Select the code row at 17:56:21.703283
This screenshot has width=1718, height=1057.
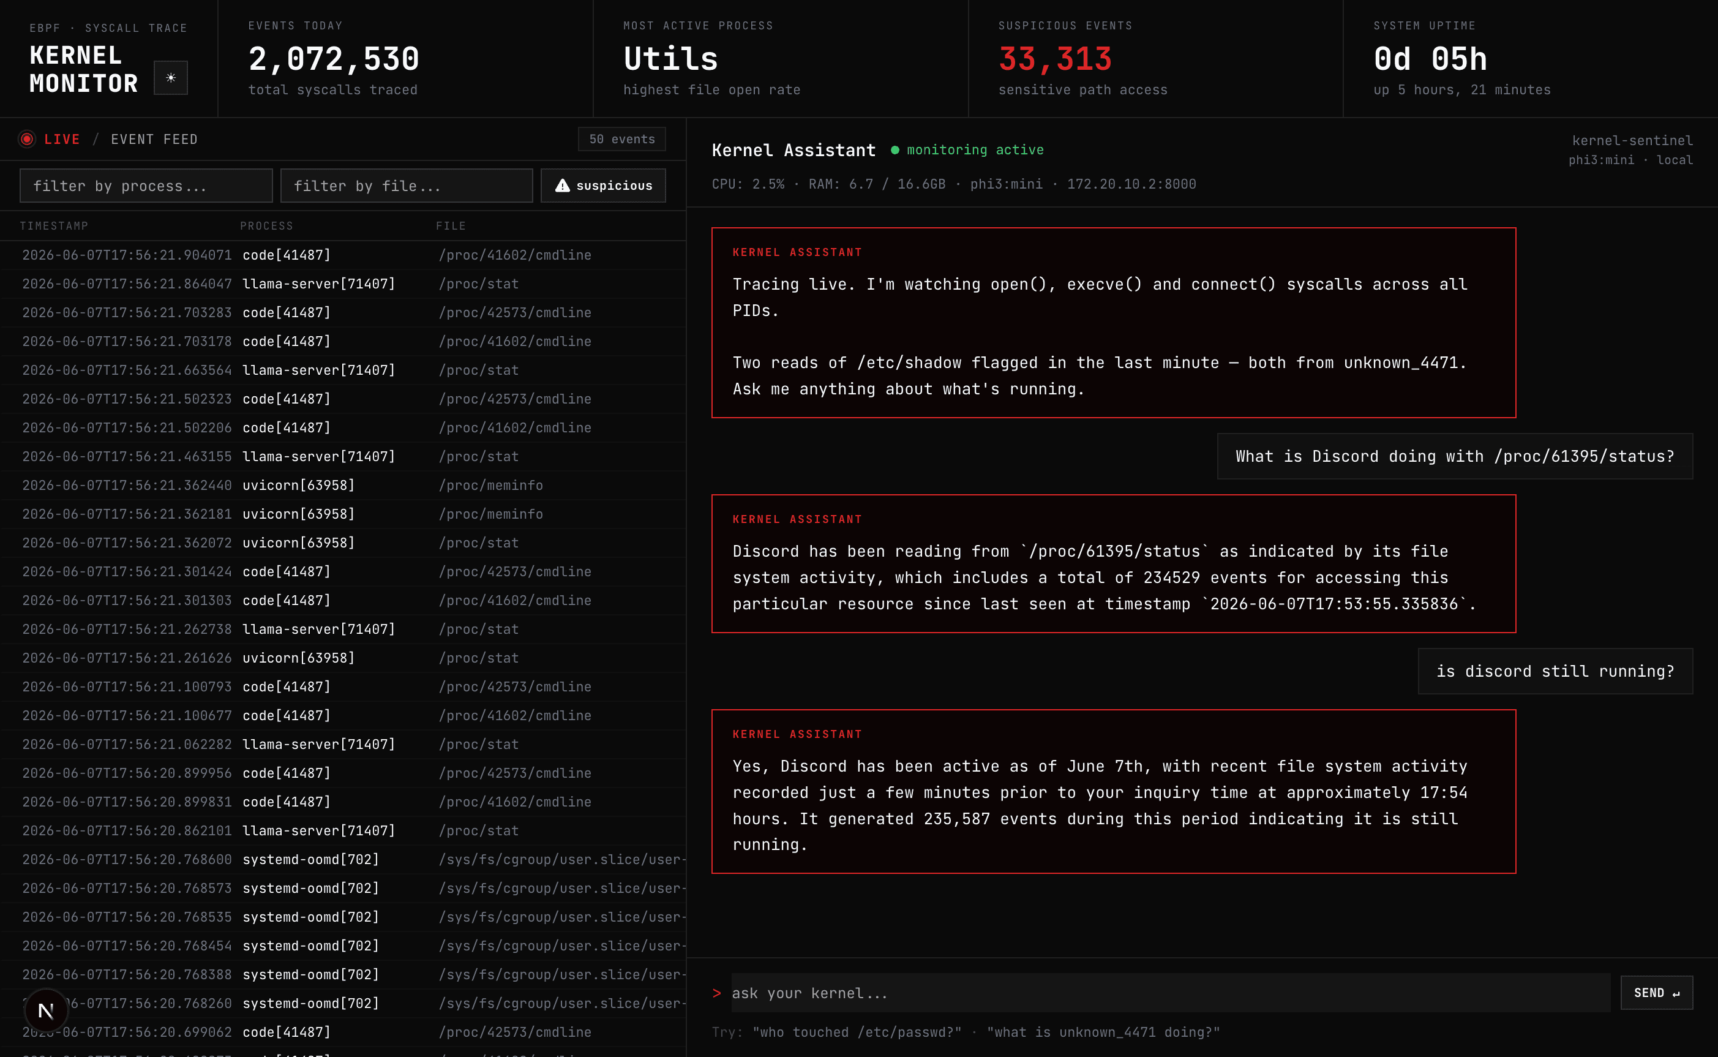[343, 312]
